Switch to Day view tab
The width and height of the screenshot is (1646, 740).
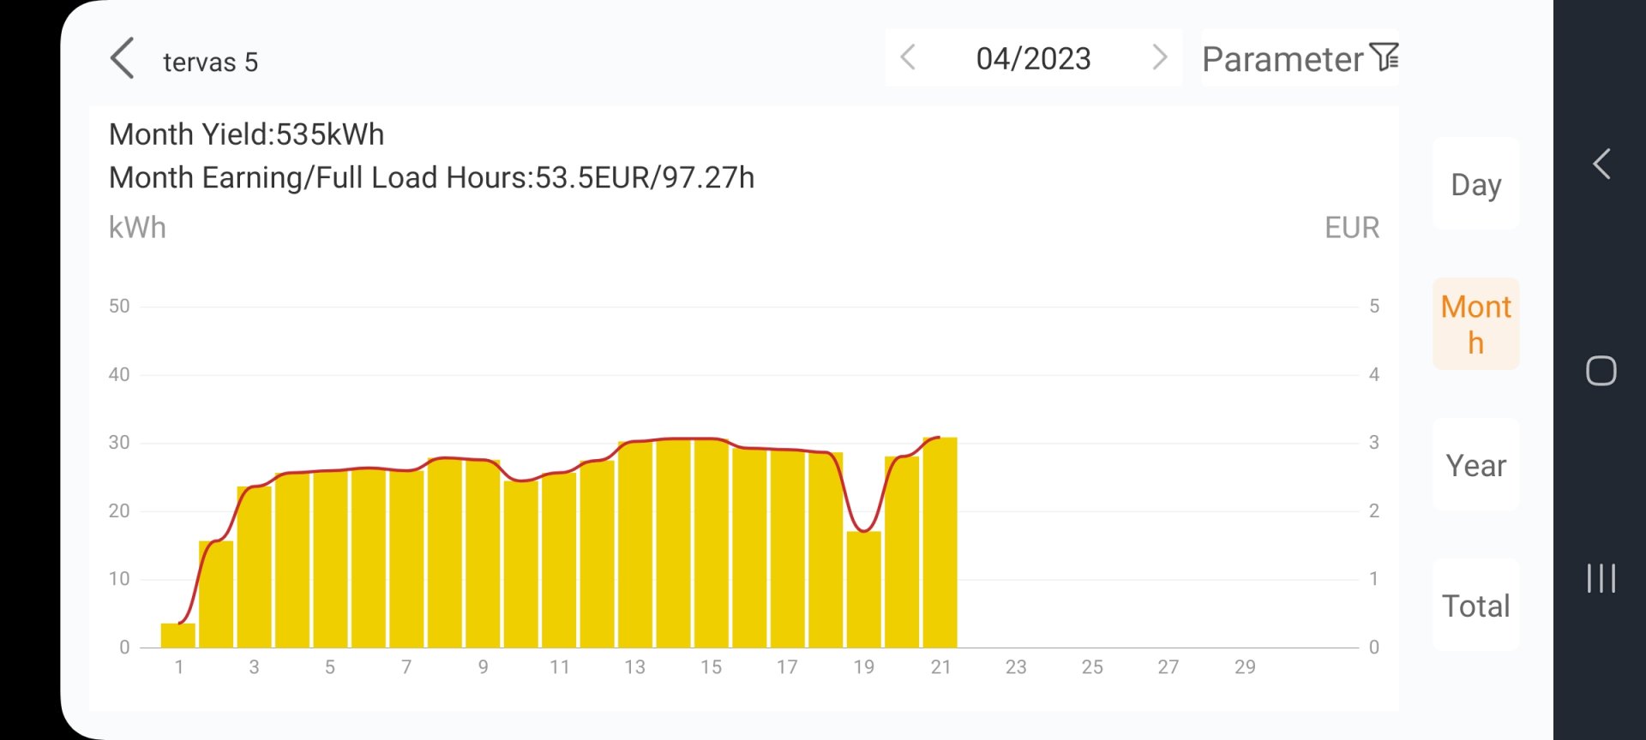[1475, 184]
